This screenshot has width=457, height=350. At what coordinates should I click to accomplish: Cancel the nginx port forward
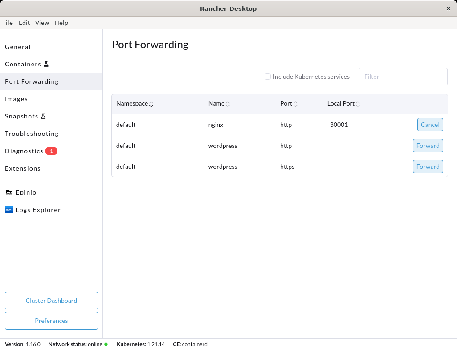(x=430, y=125)
